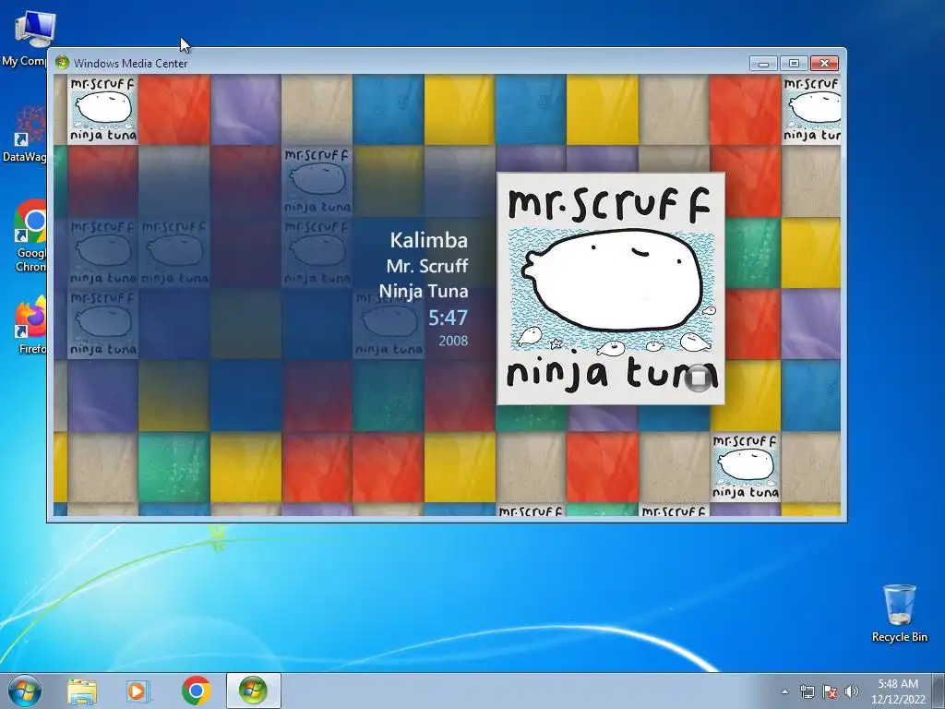
Task: Select the Firefox desktop shortcut
Action: (x=30, y=324)
